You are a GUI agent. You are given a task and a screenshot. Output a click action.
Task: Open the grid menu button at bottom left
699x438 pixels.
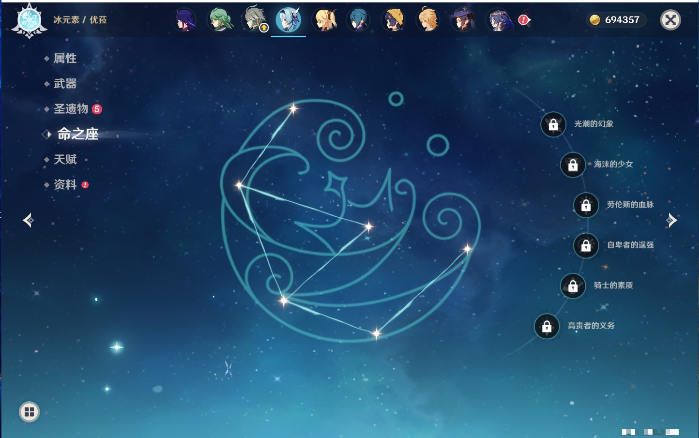pyautogui.click(x=29, y=412)
